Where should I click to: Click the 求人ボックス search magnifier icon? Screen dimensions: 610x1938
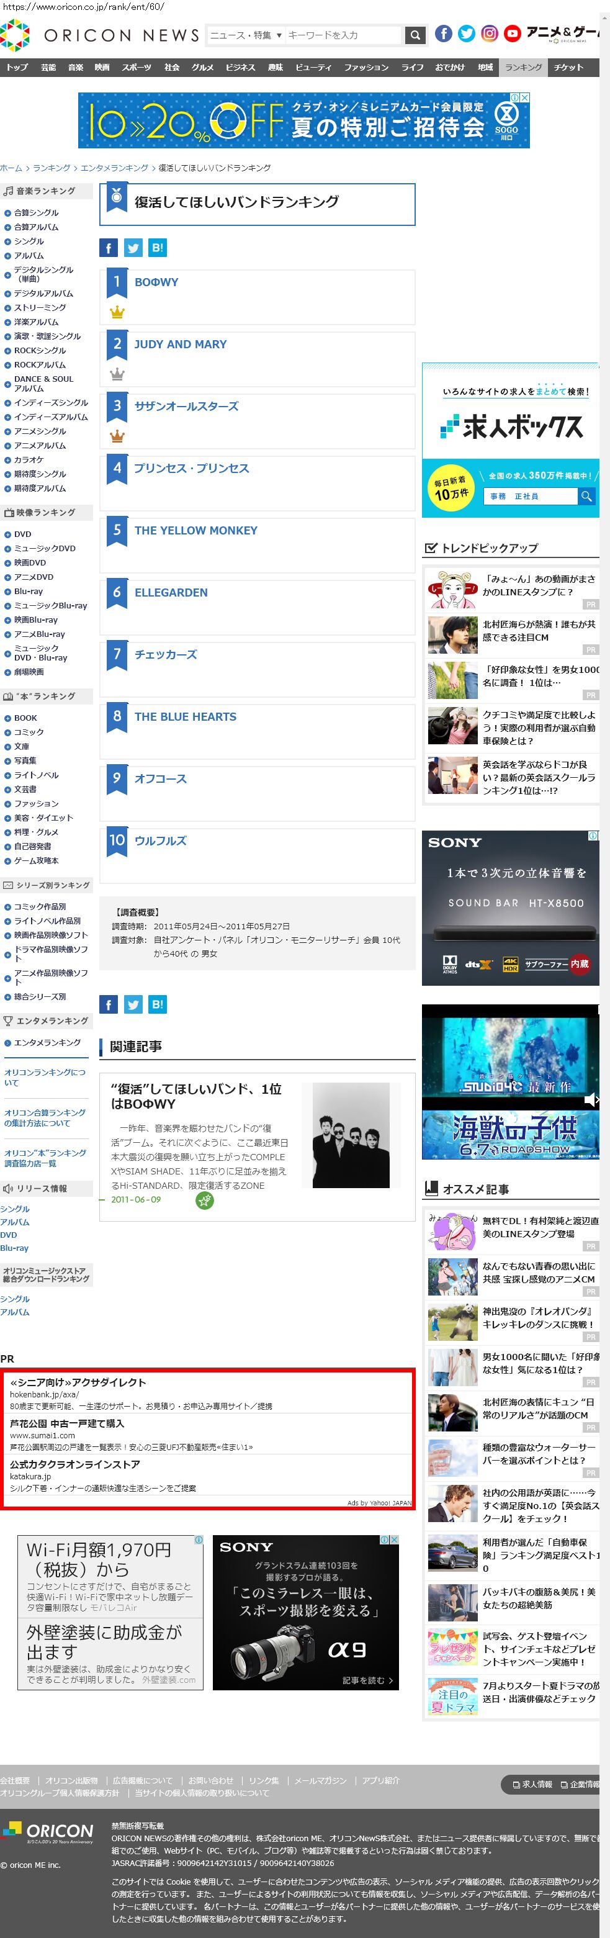[586, 497]
